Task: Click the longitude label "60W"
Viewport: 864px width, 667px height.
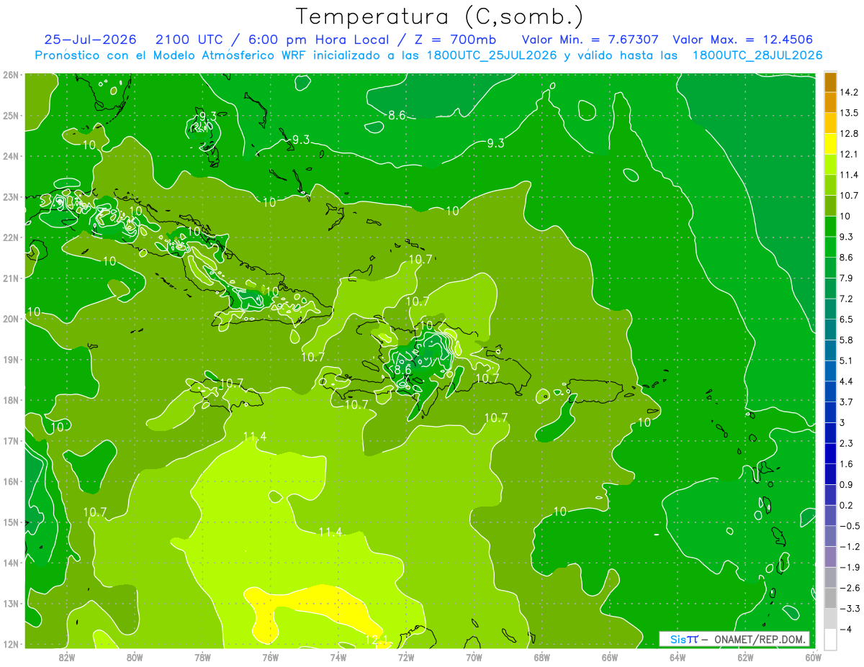Action: [814, 657]
